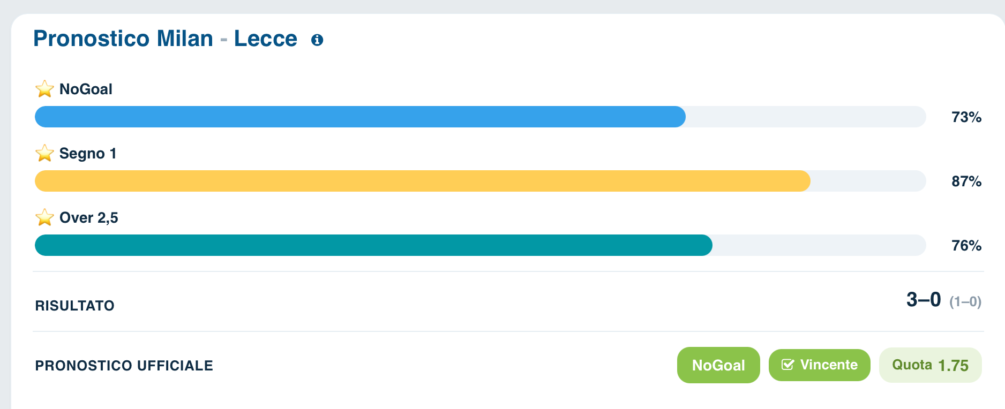Click the RISULTATO label
1005x409 pixels.
[75, 306]
